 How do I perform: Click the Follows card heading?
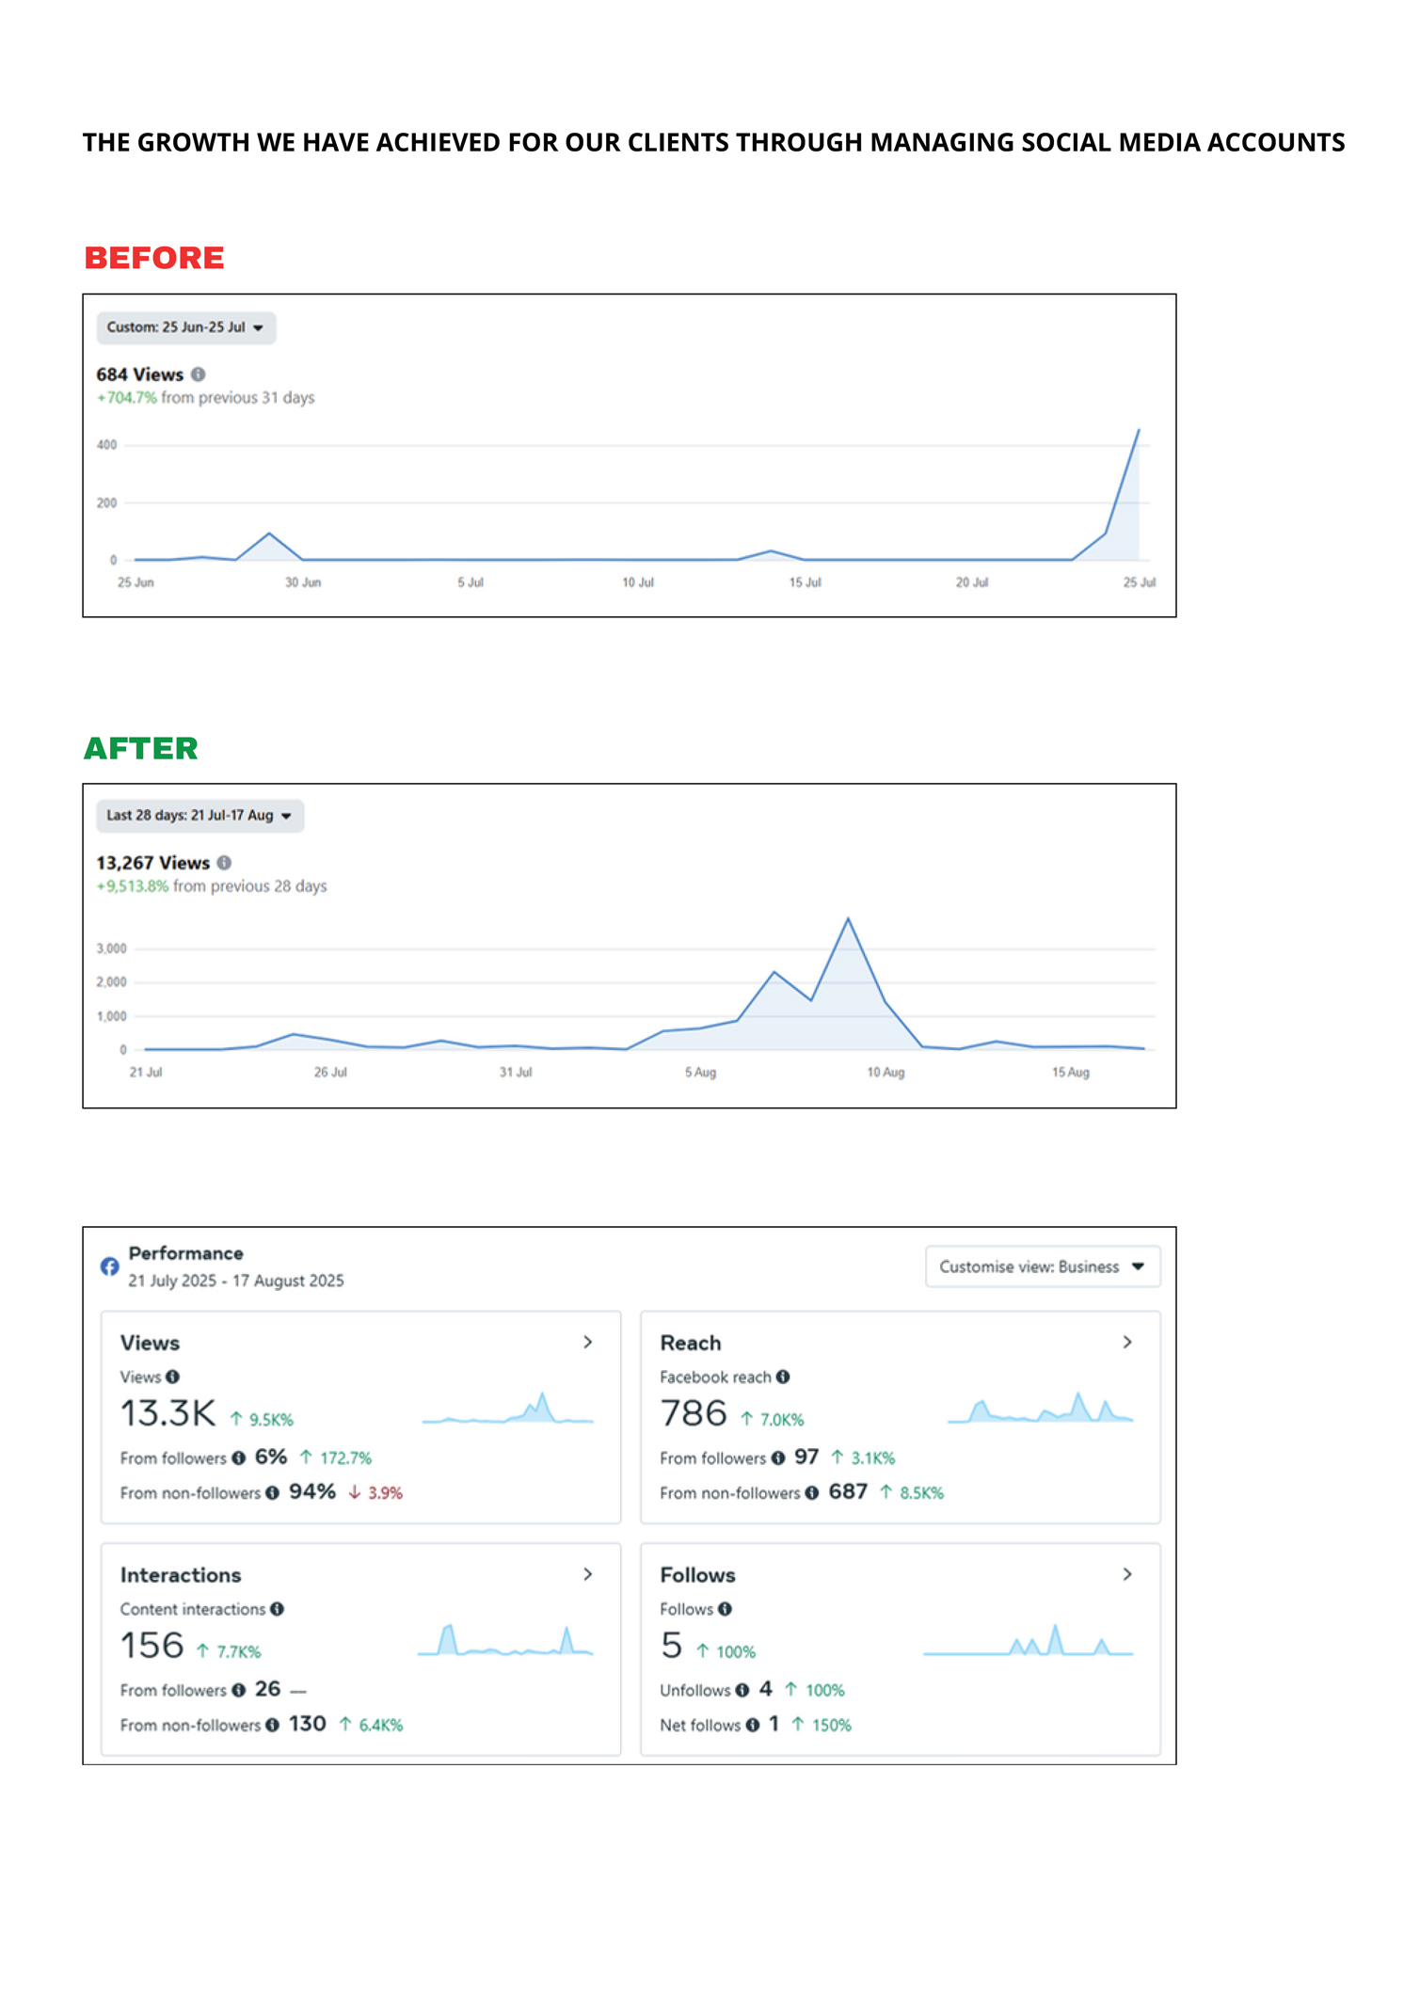tap(697, 1575)
